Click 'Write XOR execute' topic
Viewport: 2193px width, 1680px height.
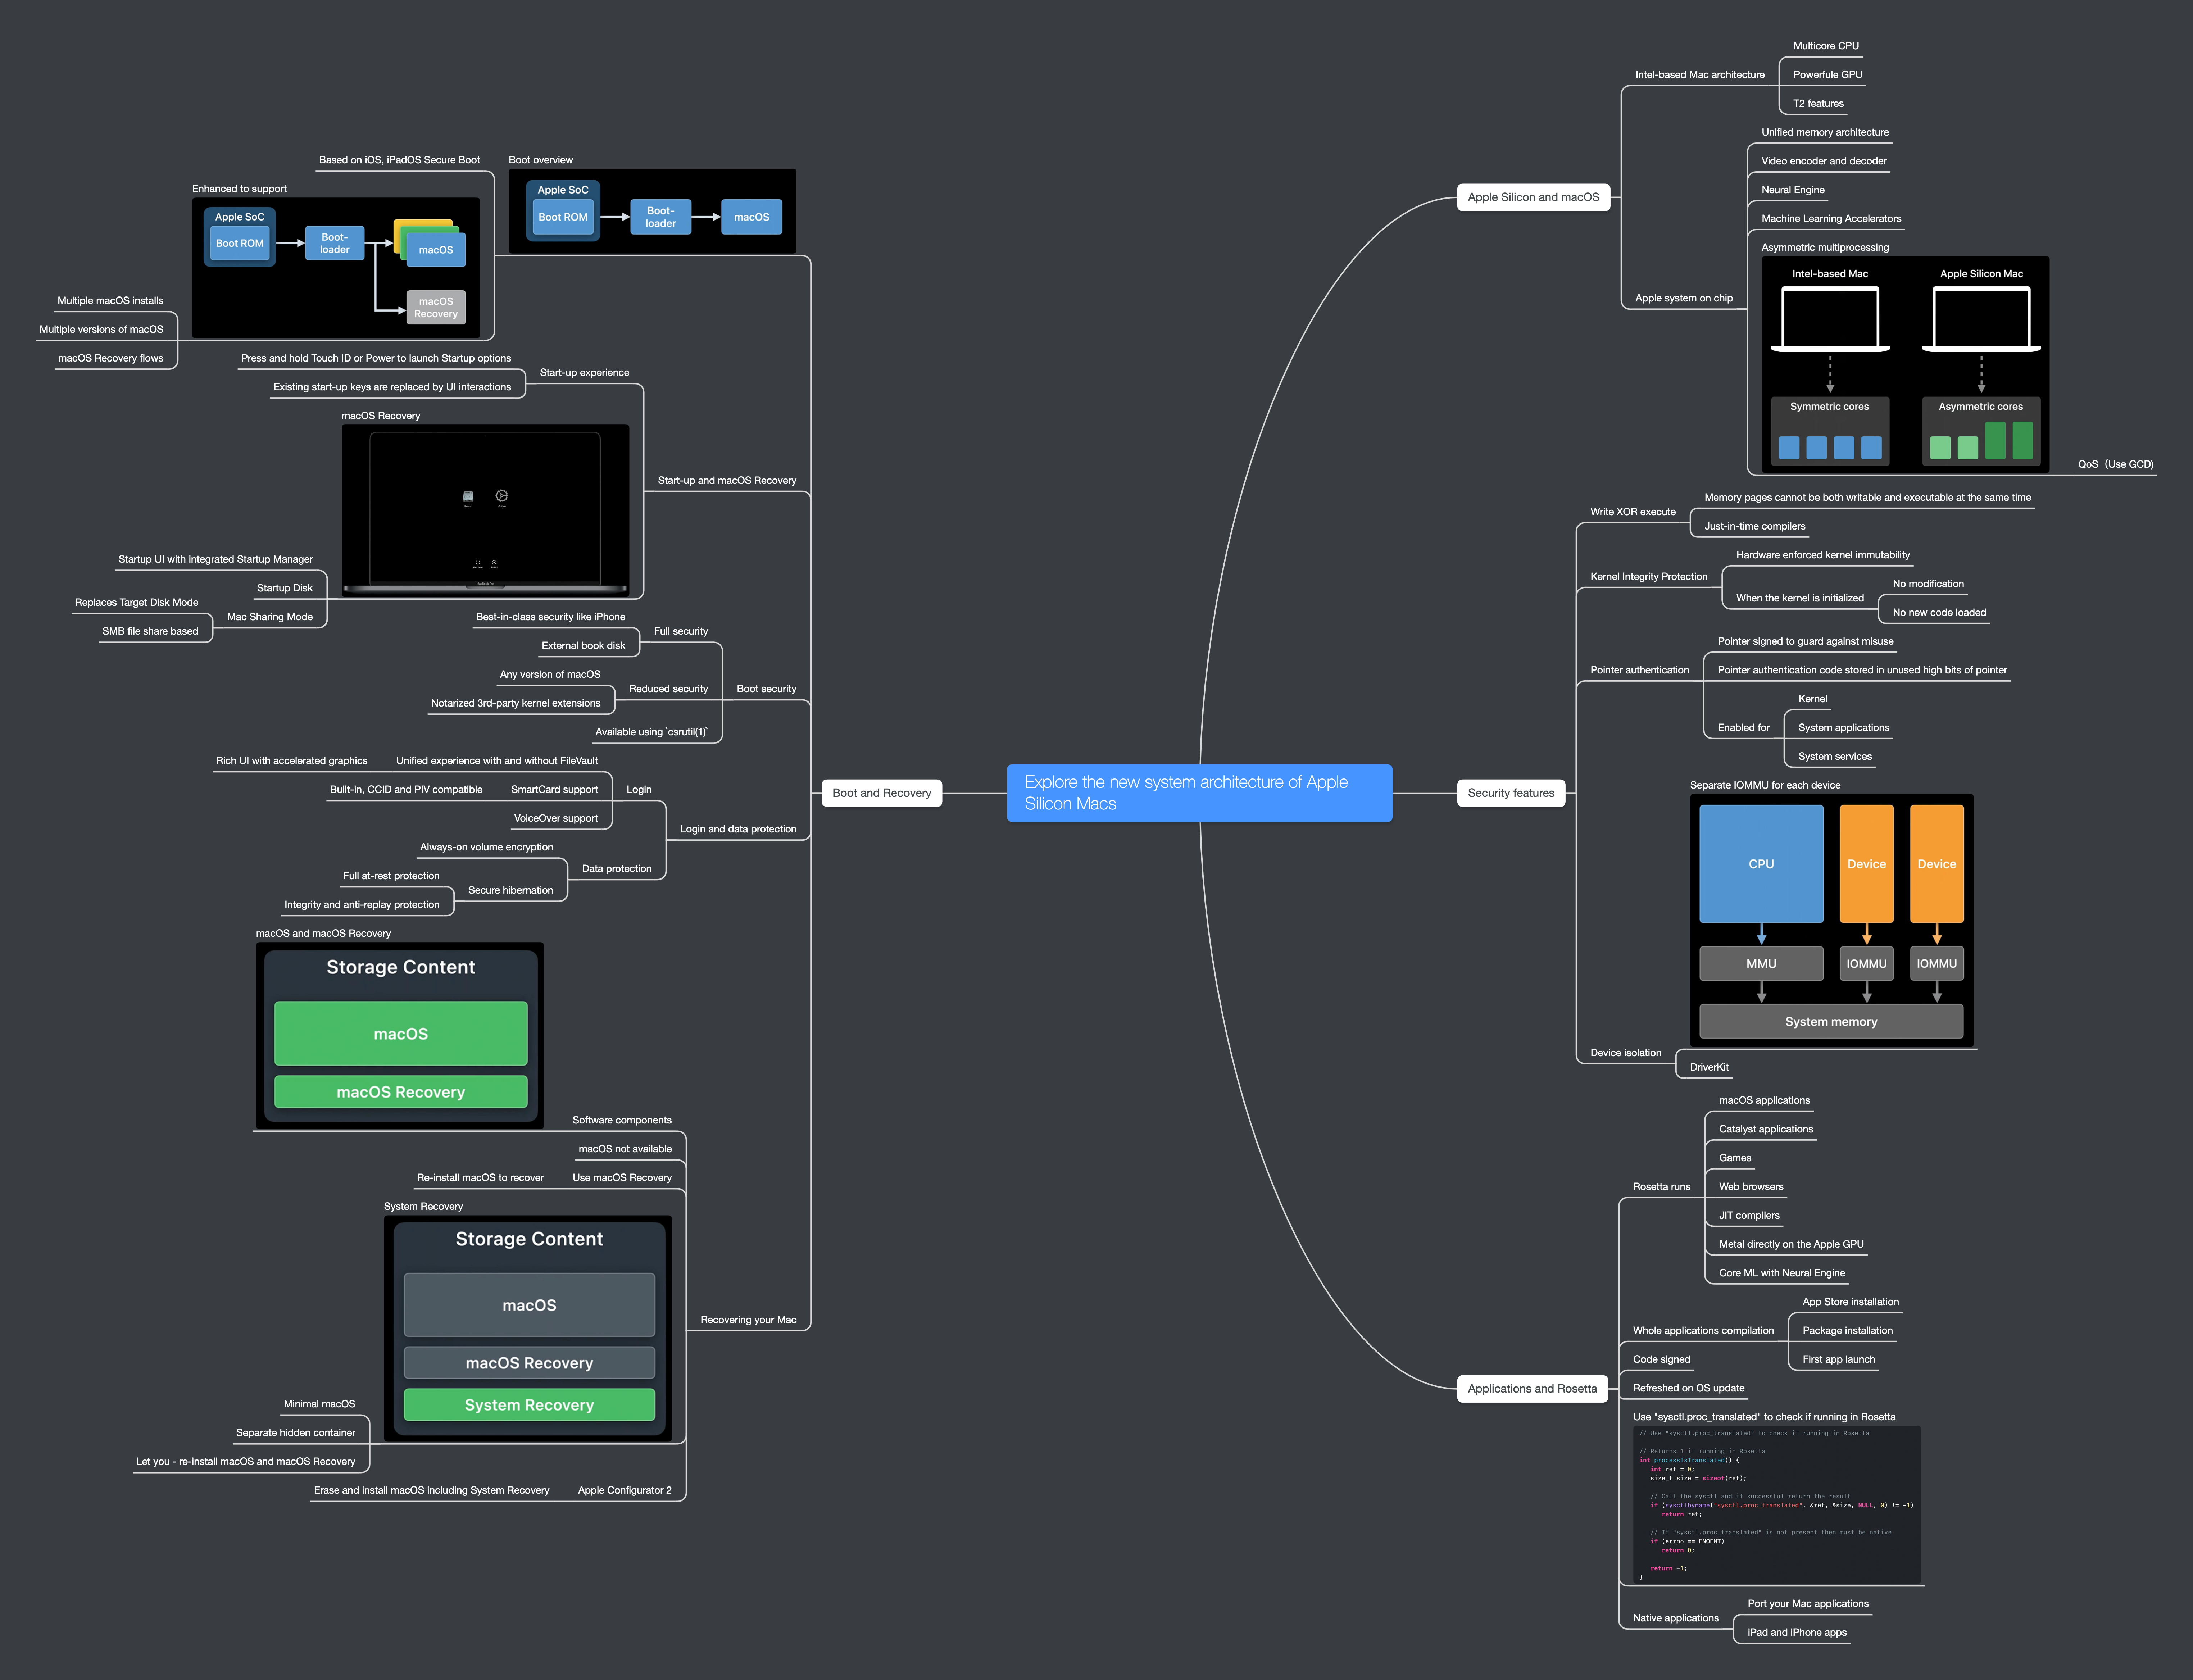pos(1633,512)
